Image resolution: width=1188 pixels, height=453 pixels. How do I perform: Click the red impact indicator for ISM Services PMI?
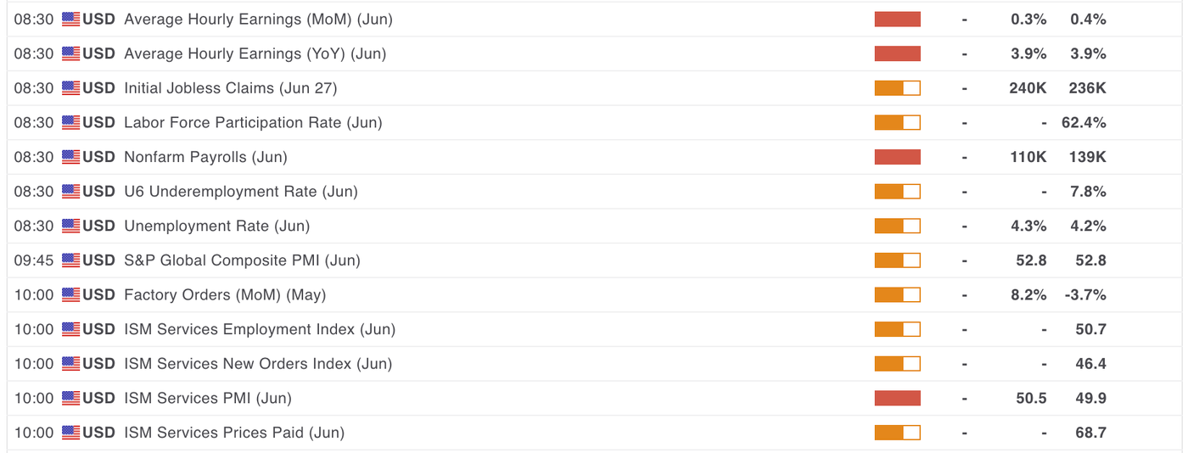(x=898, y=398)
